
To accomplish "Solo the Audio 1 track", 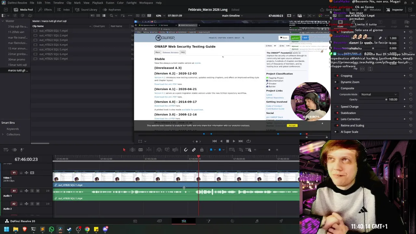I will tap(32, 191).
